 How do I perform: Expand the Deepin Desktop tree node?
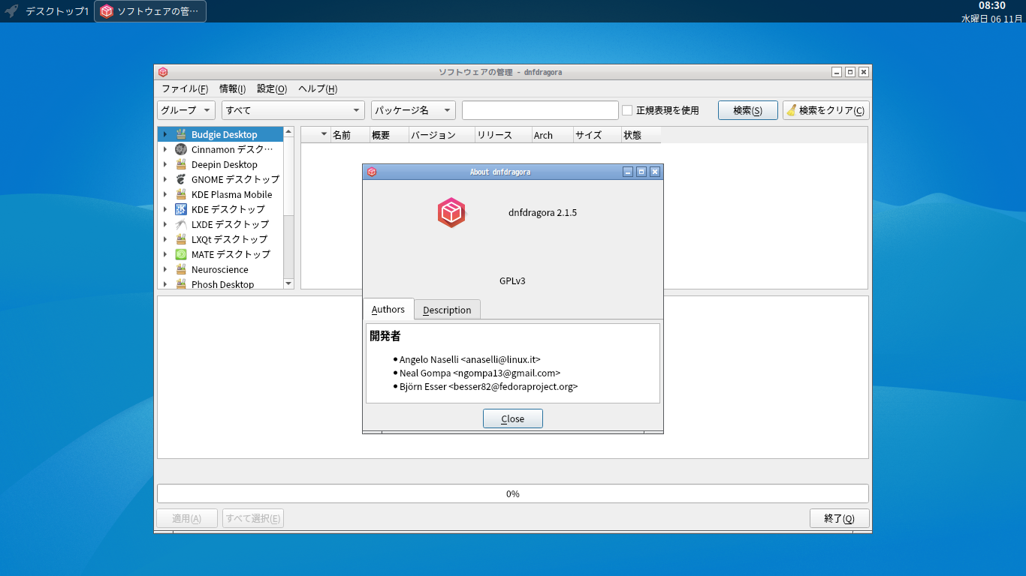click(x=165, y=164)
